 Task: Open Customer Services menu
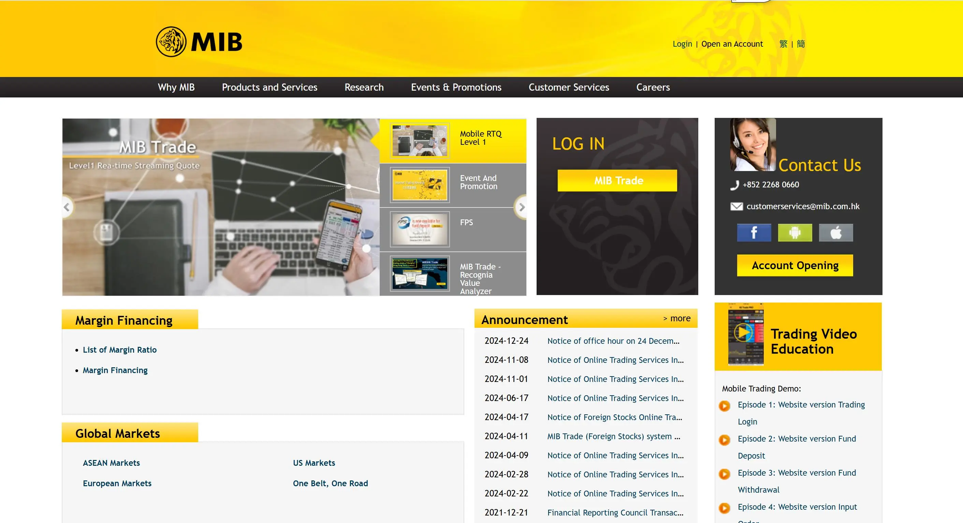point(569,87)
